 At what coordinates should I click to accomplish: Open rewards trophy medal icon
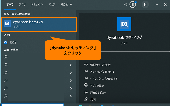(x=132, y=5)
